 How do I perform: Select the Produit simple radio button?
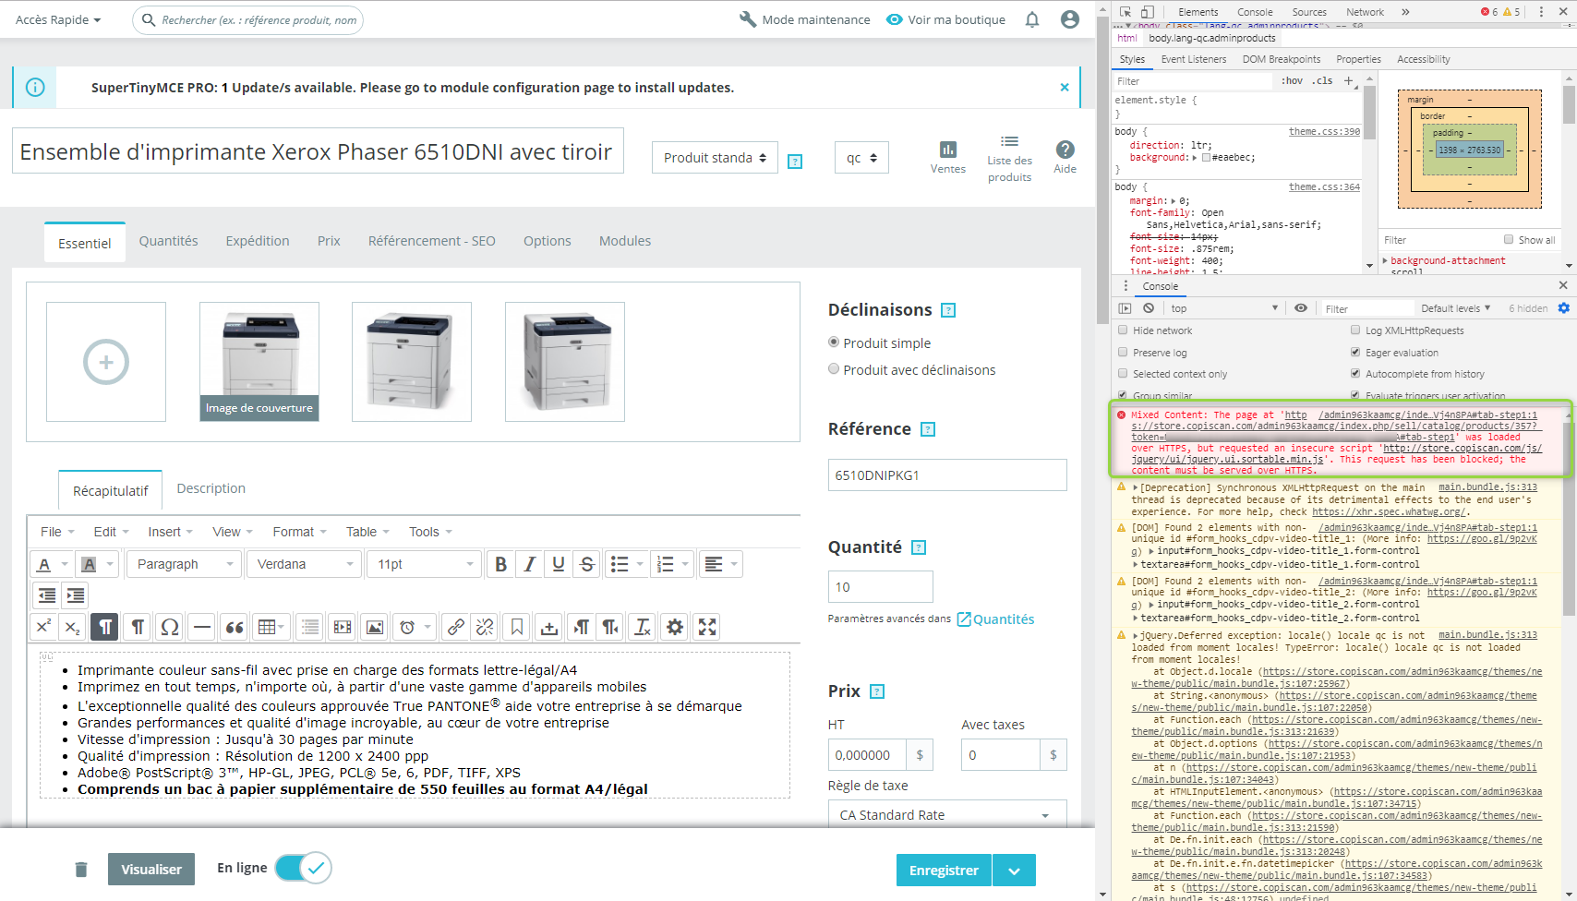(834, 342)
